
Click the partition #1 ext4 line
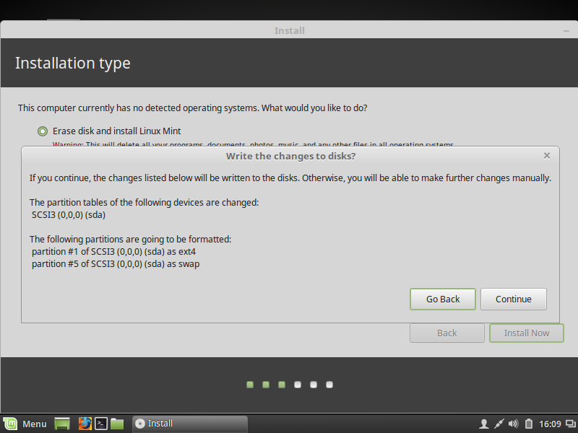pyautogui.click(x=113, y=252)
